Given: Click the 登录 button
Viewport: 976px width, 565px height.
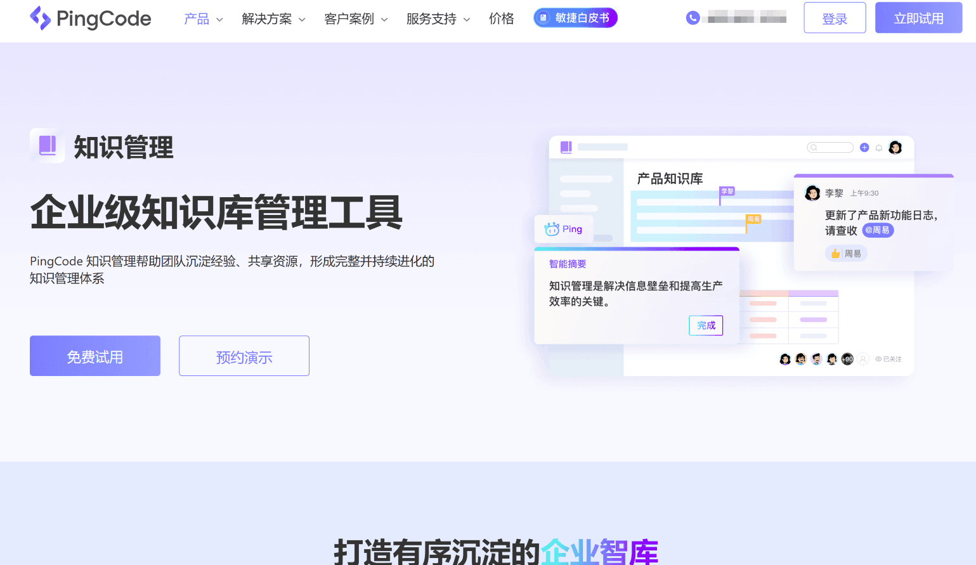Looking at the screenshot, I should coord(835,18).
